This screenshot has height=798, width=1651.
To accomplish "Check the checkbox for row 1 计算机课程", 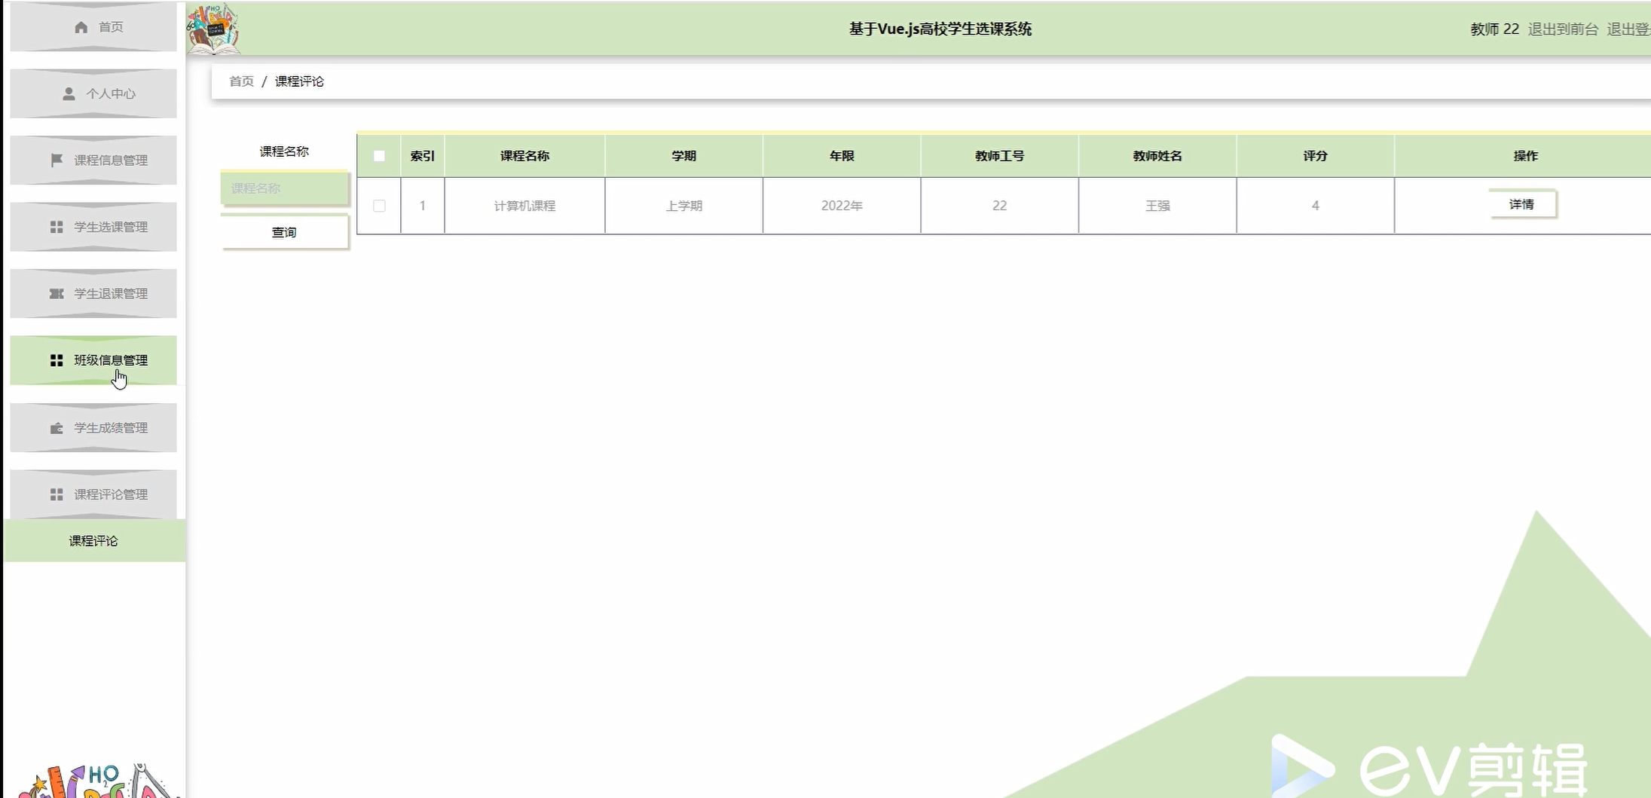I will pyautogui.click(x=379, y=206).
